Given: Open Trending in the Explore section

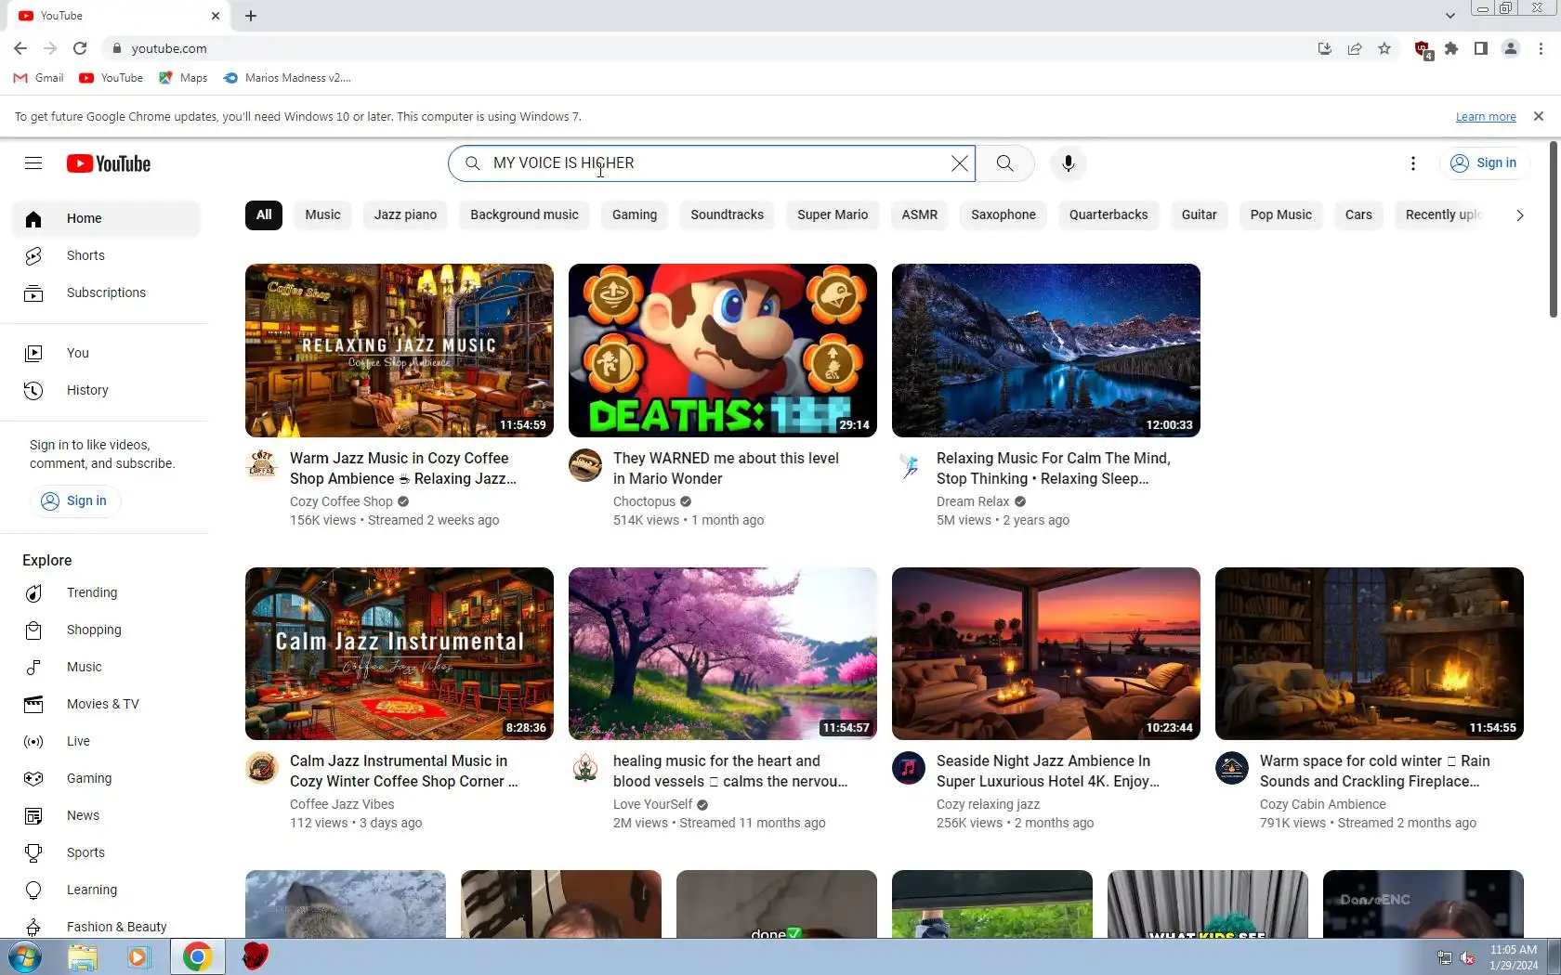Looking at the screenshot, I should 106,592.
